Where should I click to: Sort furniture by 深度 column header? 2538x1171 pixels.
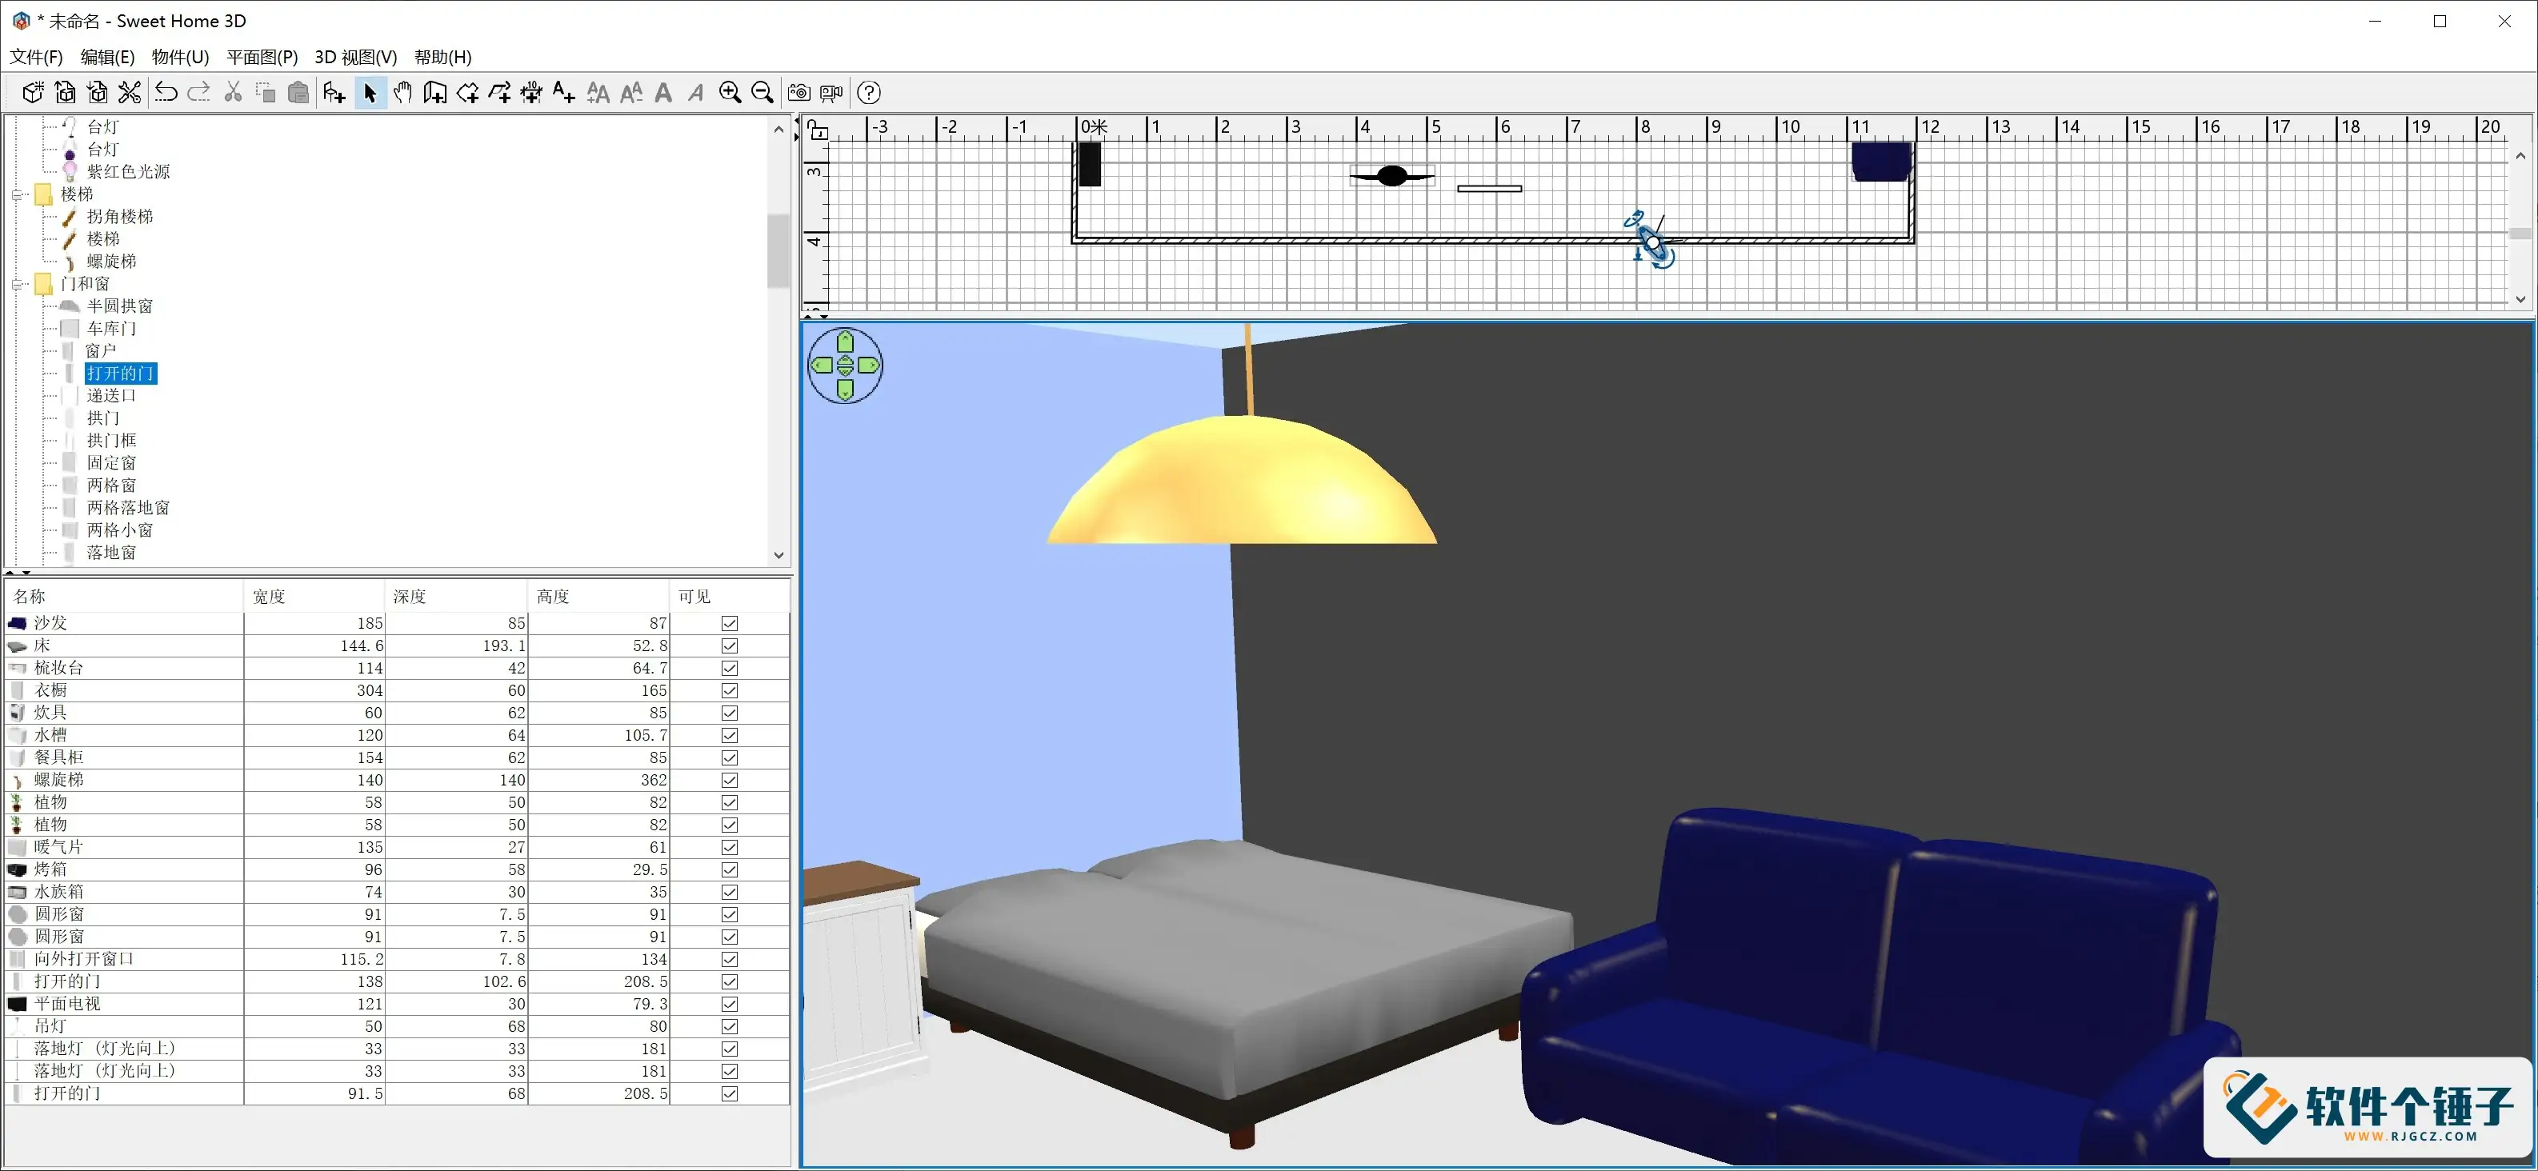click(456, 596)
